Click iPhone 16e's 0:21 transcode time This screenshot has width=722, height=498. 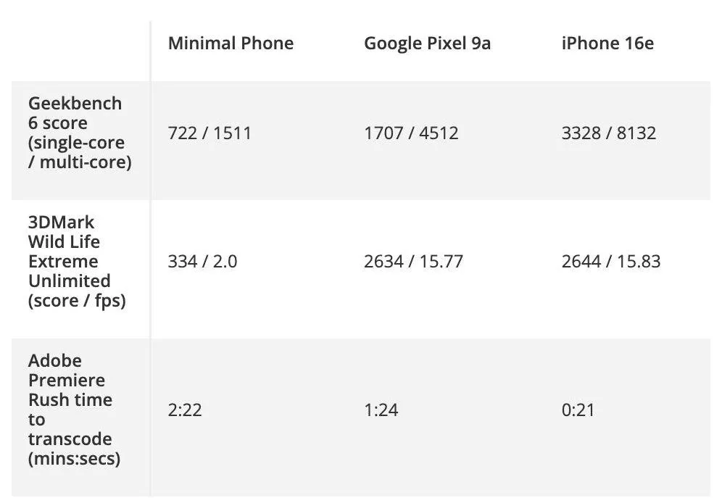click(x=578, y=410)
